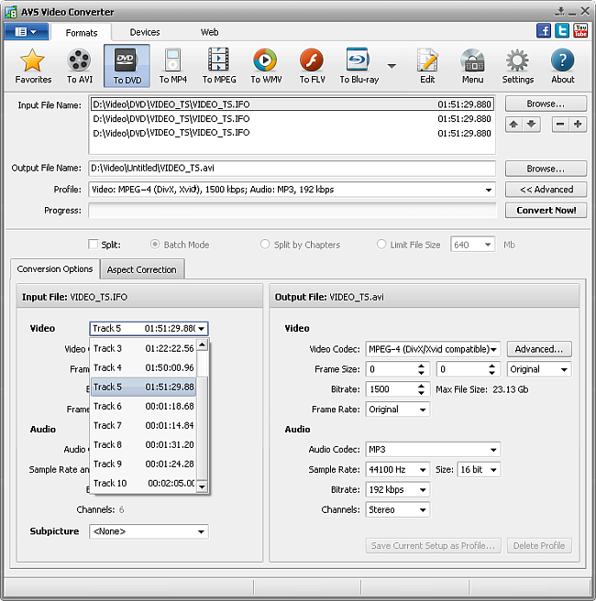Choose Track 4 from the list
This screenshot has width=596, height=601.
point(143,367)
